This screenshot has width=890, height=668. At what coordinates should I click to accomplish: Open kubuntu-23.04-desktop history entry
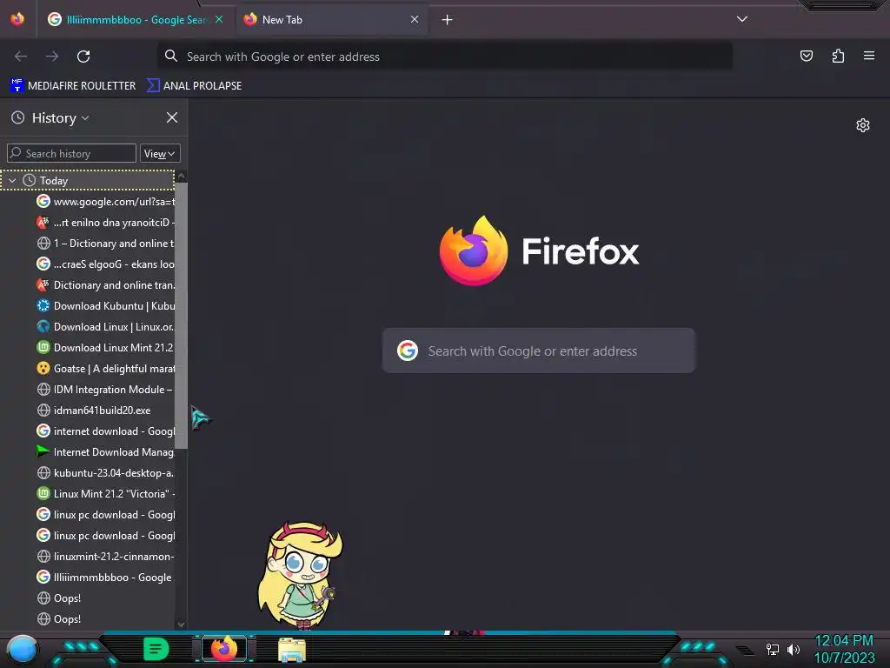click(x=105, y=472)
